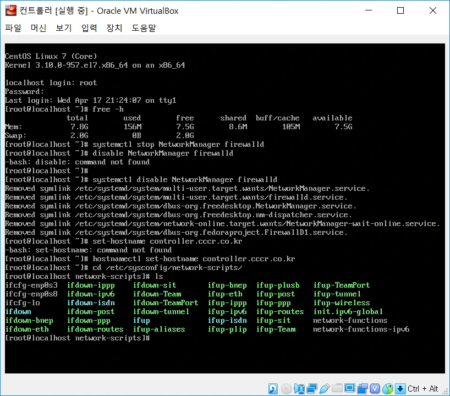Click 'ifcfg-enp0s3' in the ls output
The height and width of the screenshot is (396, 450).
(31, 285)
